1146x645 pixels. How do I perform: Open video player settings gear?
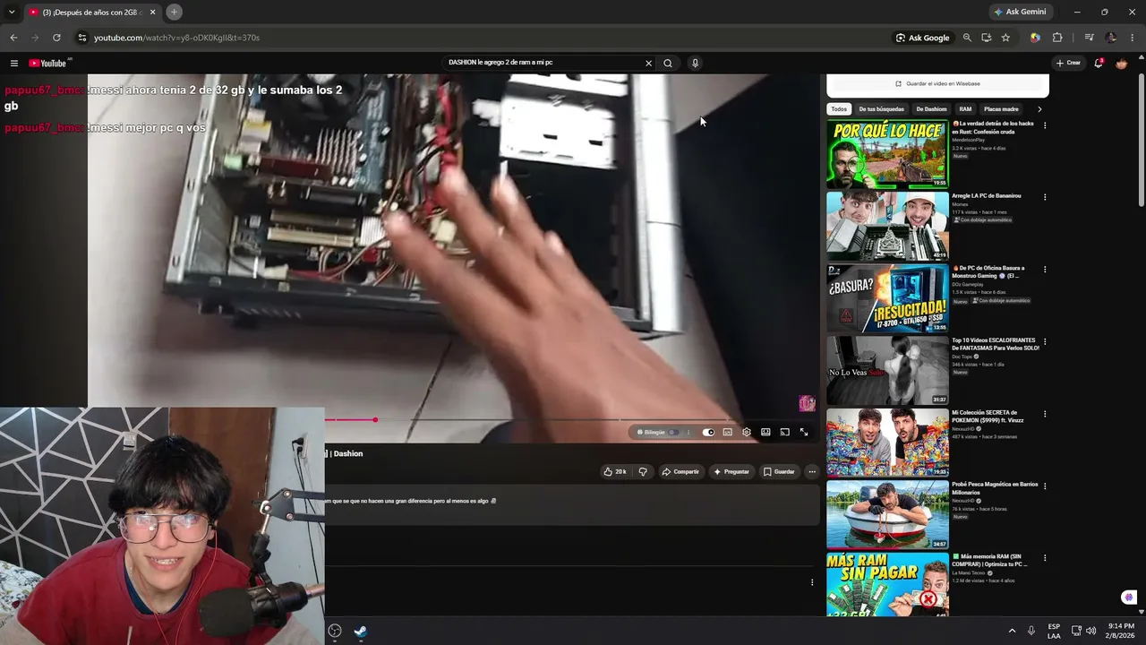[x=747, y=432]
